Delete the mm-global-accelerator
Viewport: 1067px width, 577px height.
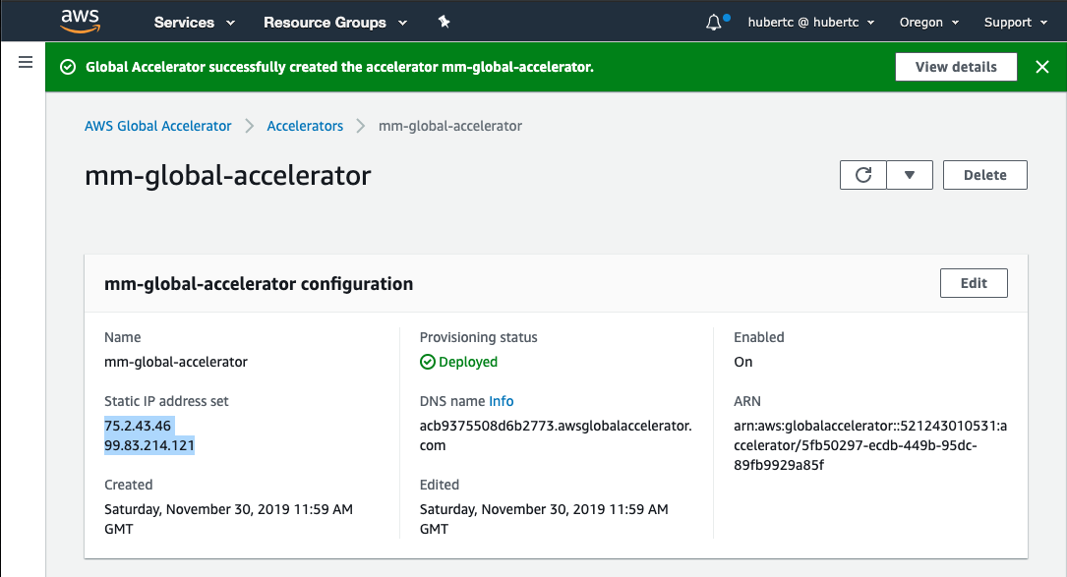(x=984, y=175)
